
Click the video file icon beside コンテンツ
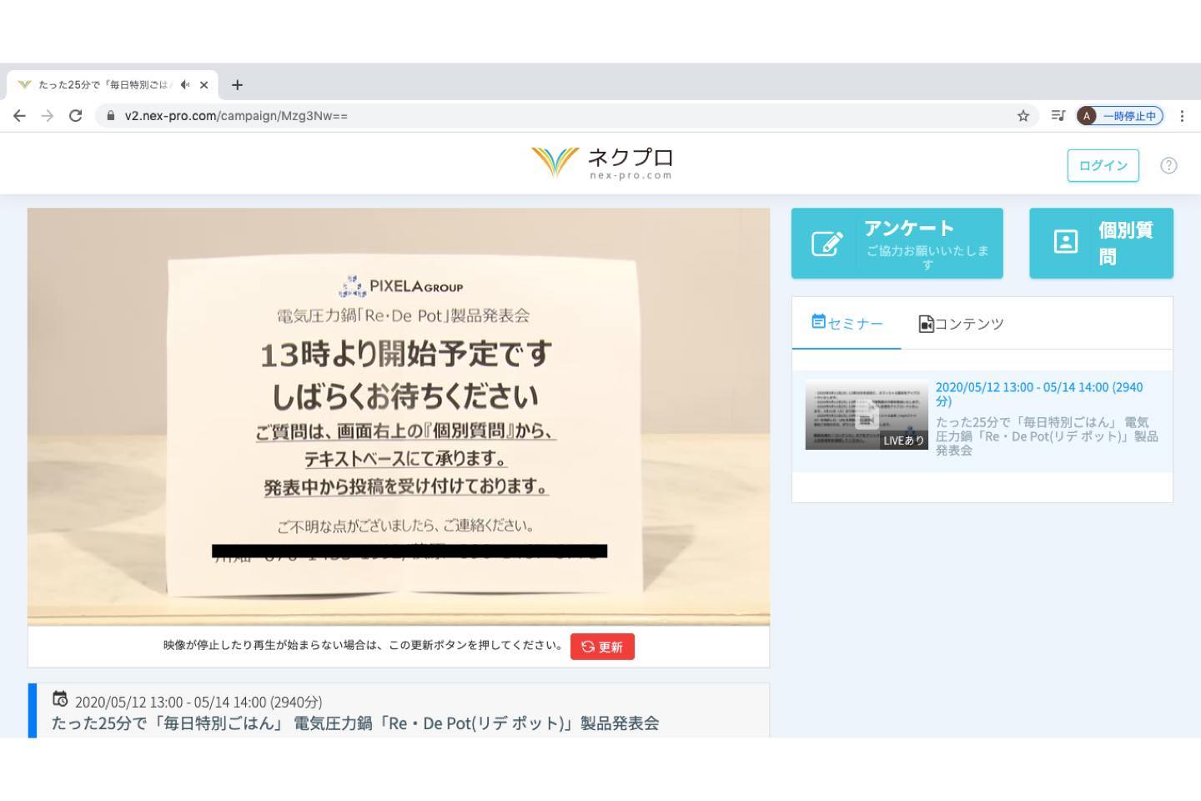[x=926, y=324]
